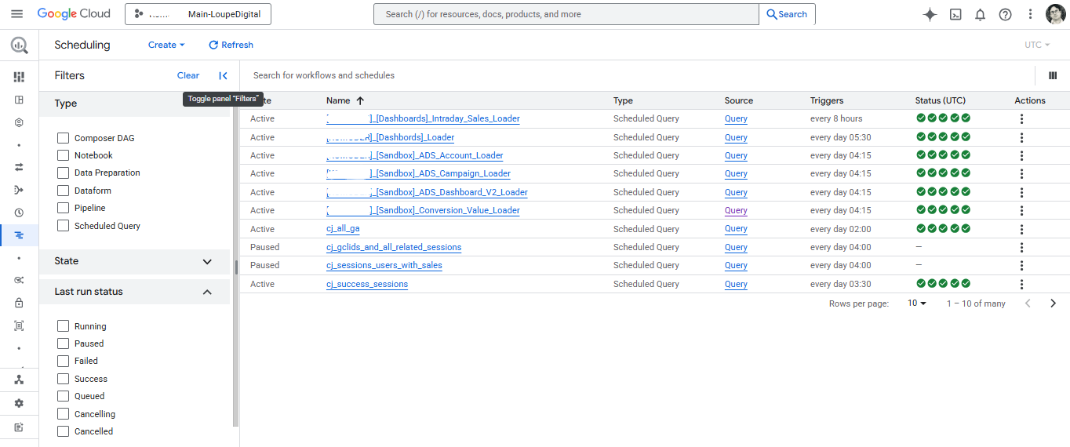Click the BigQuery magnifier logo icon
This screenshot has width=1070, height=447.
tap(19, 45)
